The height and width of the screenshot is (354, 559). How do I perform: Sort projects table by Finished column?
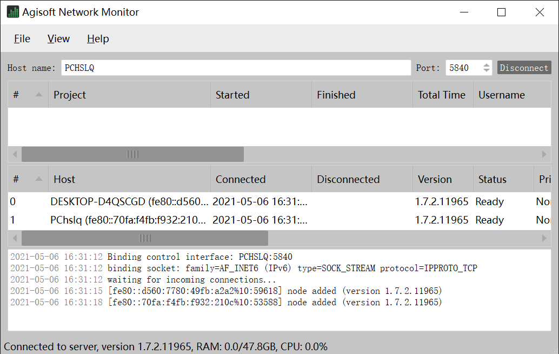(362, 95)
